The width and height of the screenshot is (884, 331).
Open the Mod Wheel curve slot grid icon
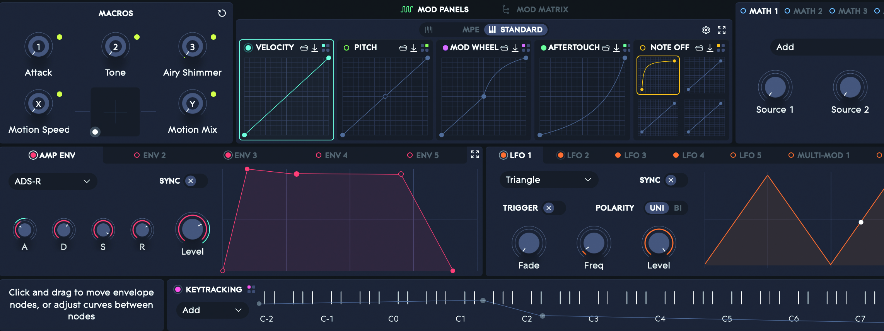click(x=526, y=47)
